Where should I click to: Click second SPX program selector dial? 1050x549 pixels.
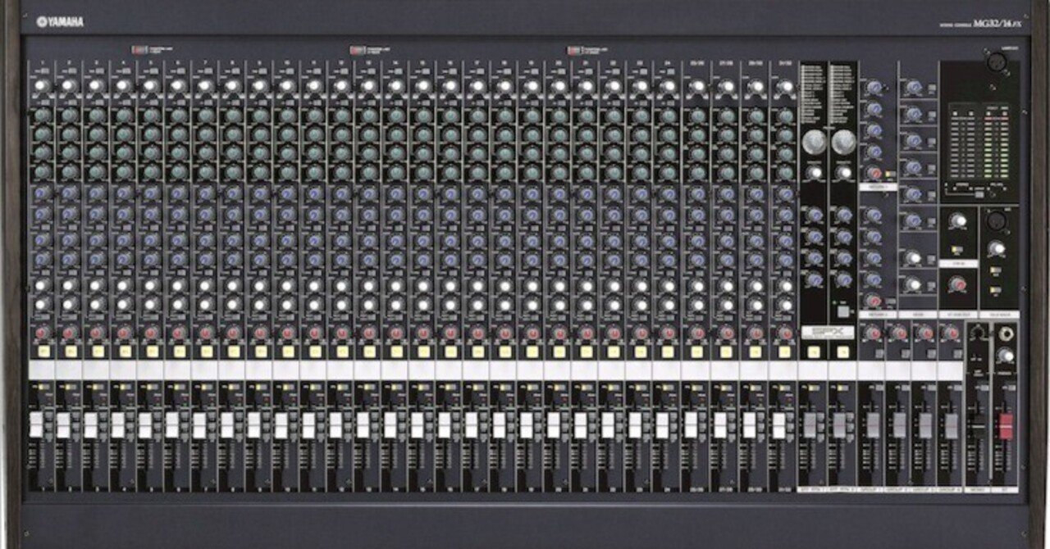[x=843, y=142]
